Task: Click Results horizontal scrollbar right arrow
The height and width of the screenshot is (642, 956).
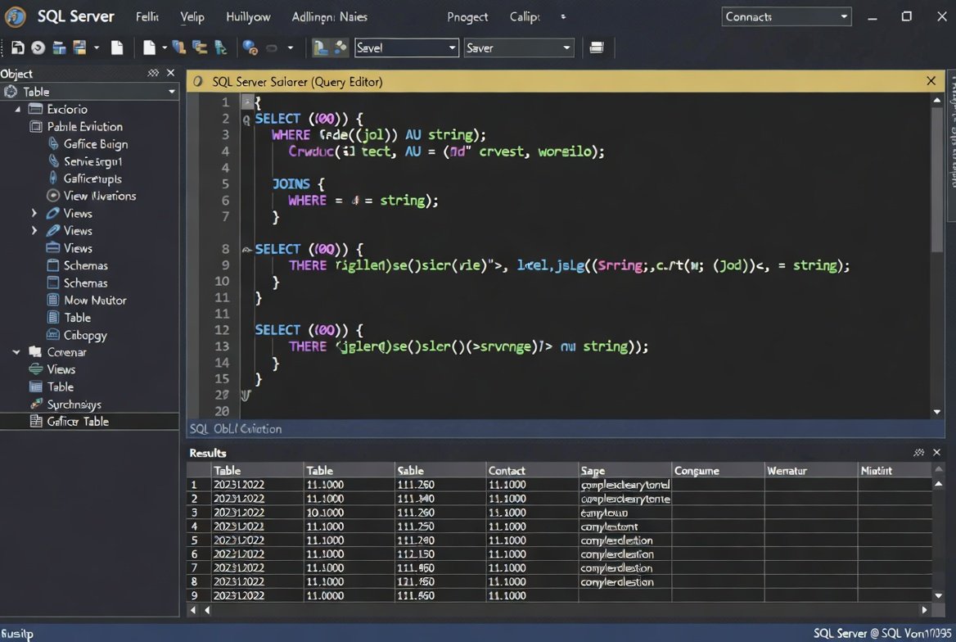Action: pyautogui.click(x=924, y=609)
